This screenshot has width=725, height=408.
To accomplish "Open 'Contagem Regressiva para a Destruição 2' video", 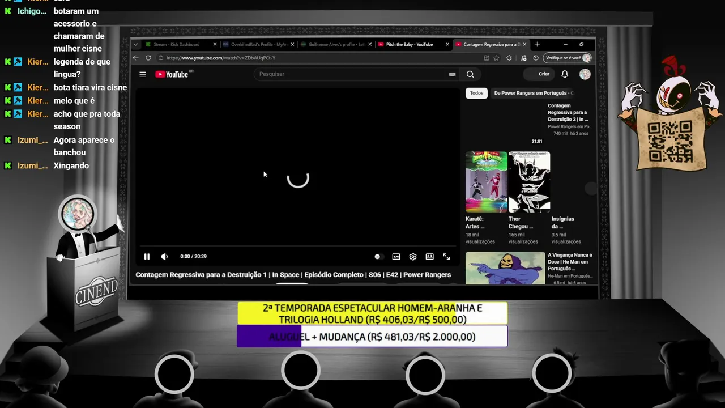I will (568, 112).
